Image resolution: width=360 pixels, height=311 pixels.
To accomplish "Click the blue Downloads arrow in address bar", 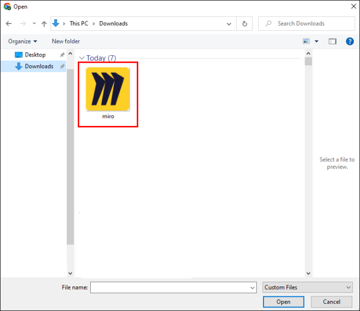I will [x=56, y=23].
